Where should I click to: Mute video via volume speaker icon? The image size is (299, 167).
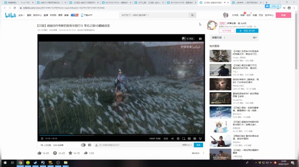[172, 138]
